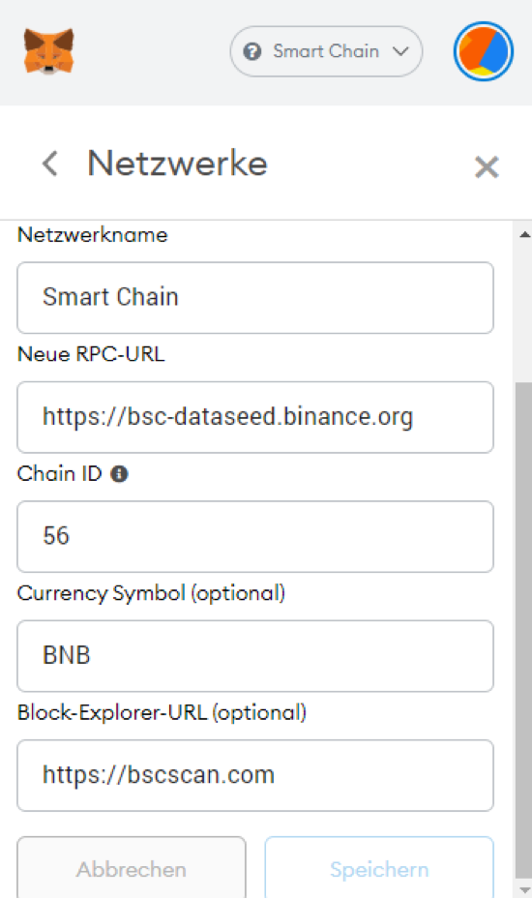Close the Netzwerke settings panel
The height and width of the screenshot is (899, 532).
487,167
